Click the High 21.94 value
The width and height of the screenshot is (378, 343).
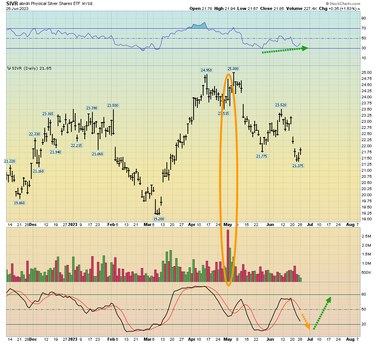pyautogui.click(x=225, y=8)
